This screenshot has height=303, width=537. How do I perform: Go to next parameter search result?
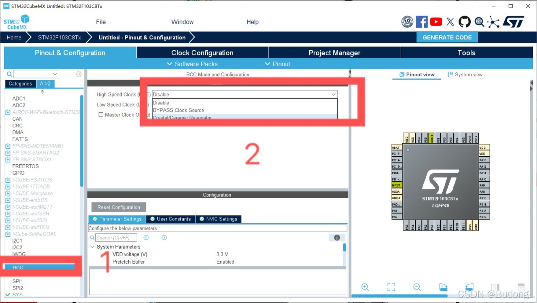click(164, 238)
